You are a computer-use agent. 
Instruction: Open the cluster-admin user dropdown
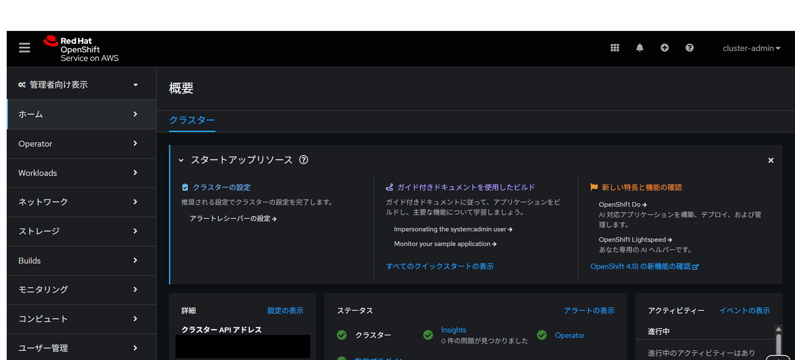751,48
